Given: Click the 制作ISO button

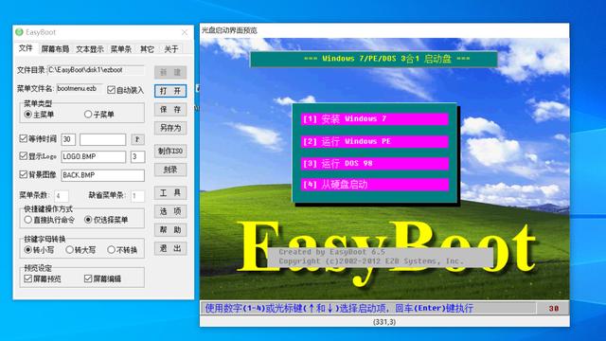Looking at the screenshot, I should pos(170,151).
